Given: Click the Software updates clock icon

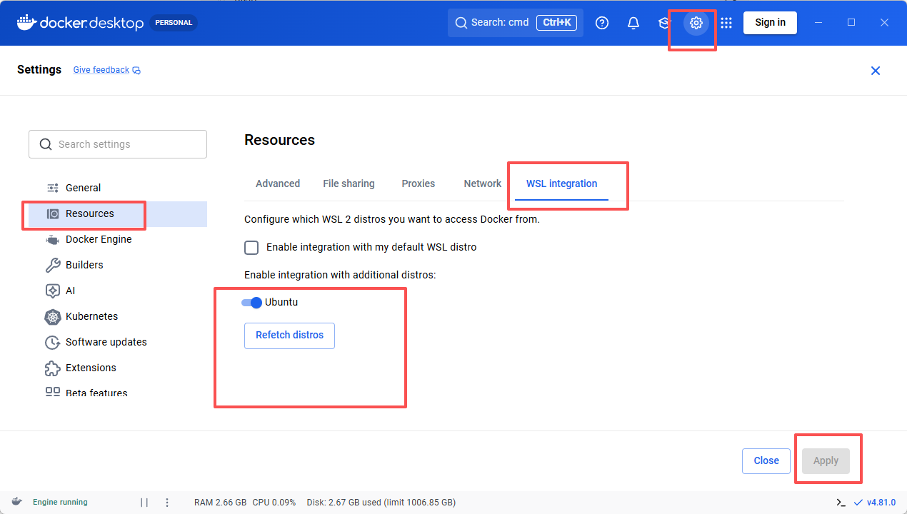Looking at the screenshot, I should pos(53,342).
